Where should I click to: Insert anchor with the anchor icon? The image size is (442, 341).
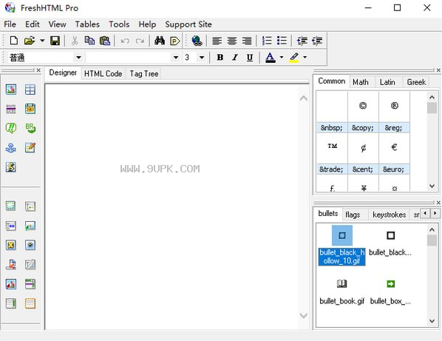click(11, 147)
